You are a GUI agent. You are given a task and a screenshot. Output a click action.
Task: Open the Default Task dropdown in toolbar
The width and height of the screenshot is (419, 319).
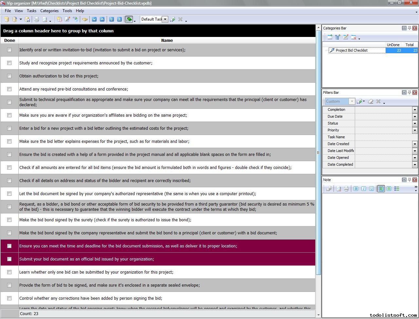click(x=165, y=19)
